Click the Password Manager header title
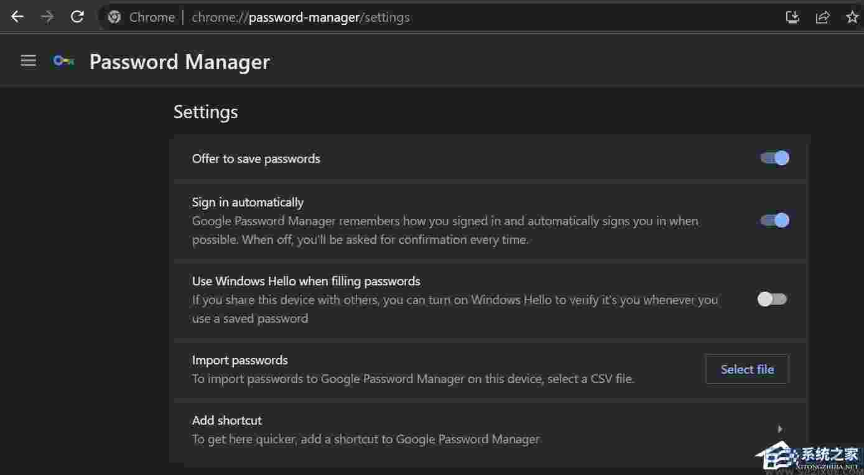The image size is (864, 475). [x=179, y=62]
